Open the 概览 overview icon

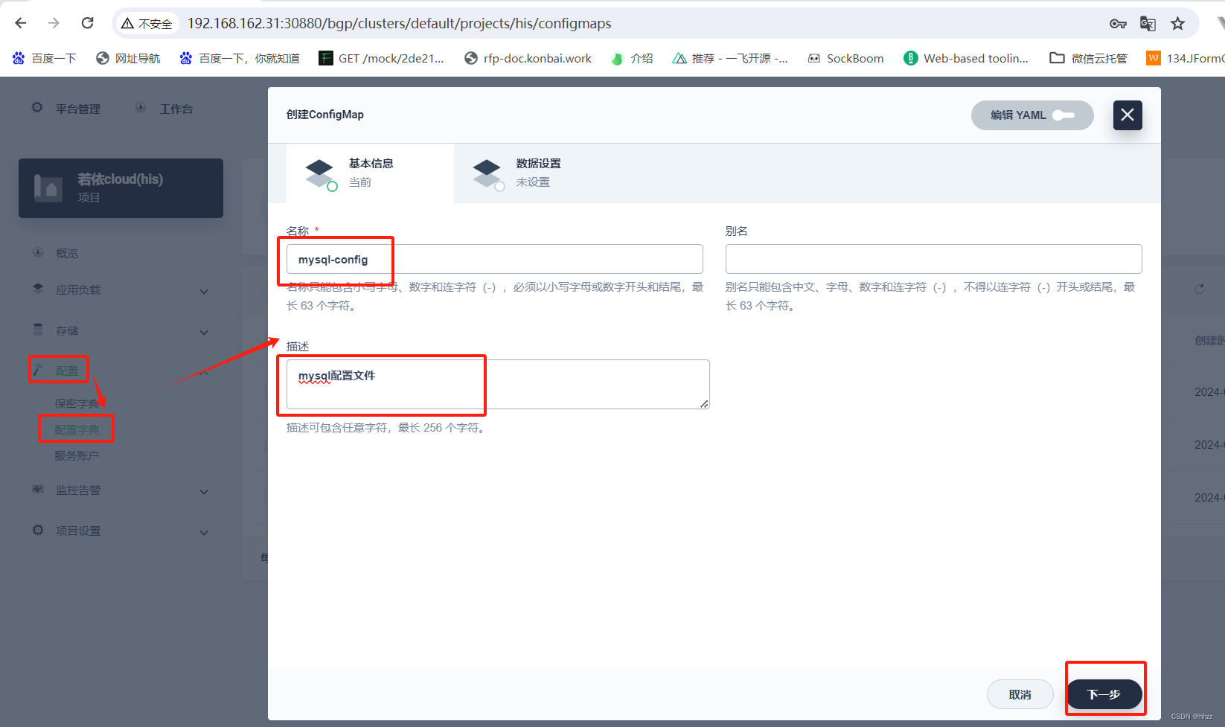coord(38,252)
